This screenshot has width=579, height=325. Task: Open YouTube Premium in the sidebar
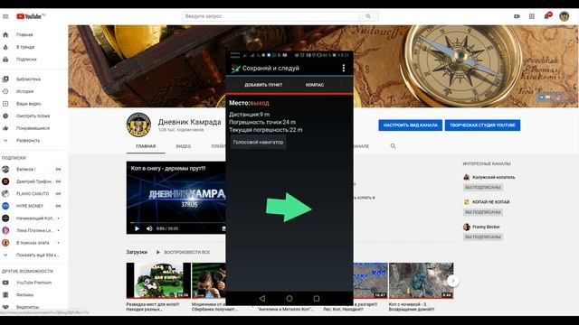34,283
